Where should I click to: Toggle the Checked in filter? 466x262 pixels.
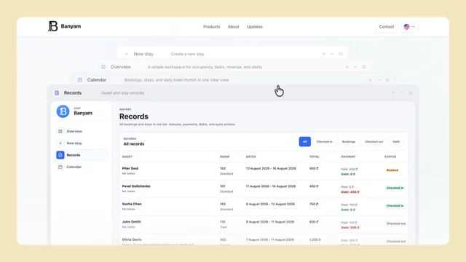(x=324, y=141)
